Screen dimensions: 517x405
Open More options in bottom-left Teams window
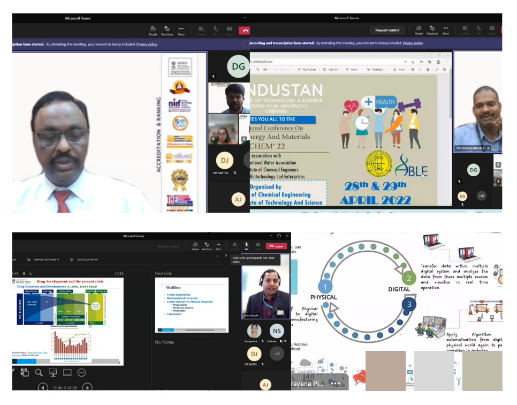tap(218, 246)
